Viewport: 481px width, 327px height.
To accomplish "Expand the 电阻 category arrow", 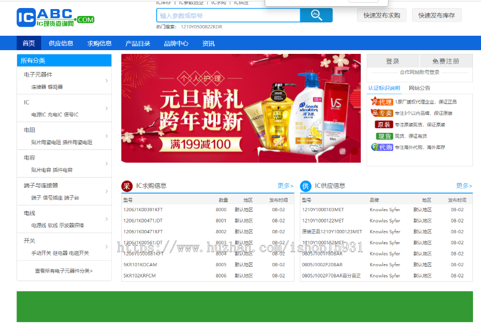I will pyautogui.click(x=106, y=136).
